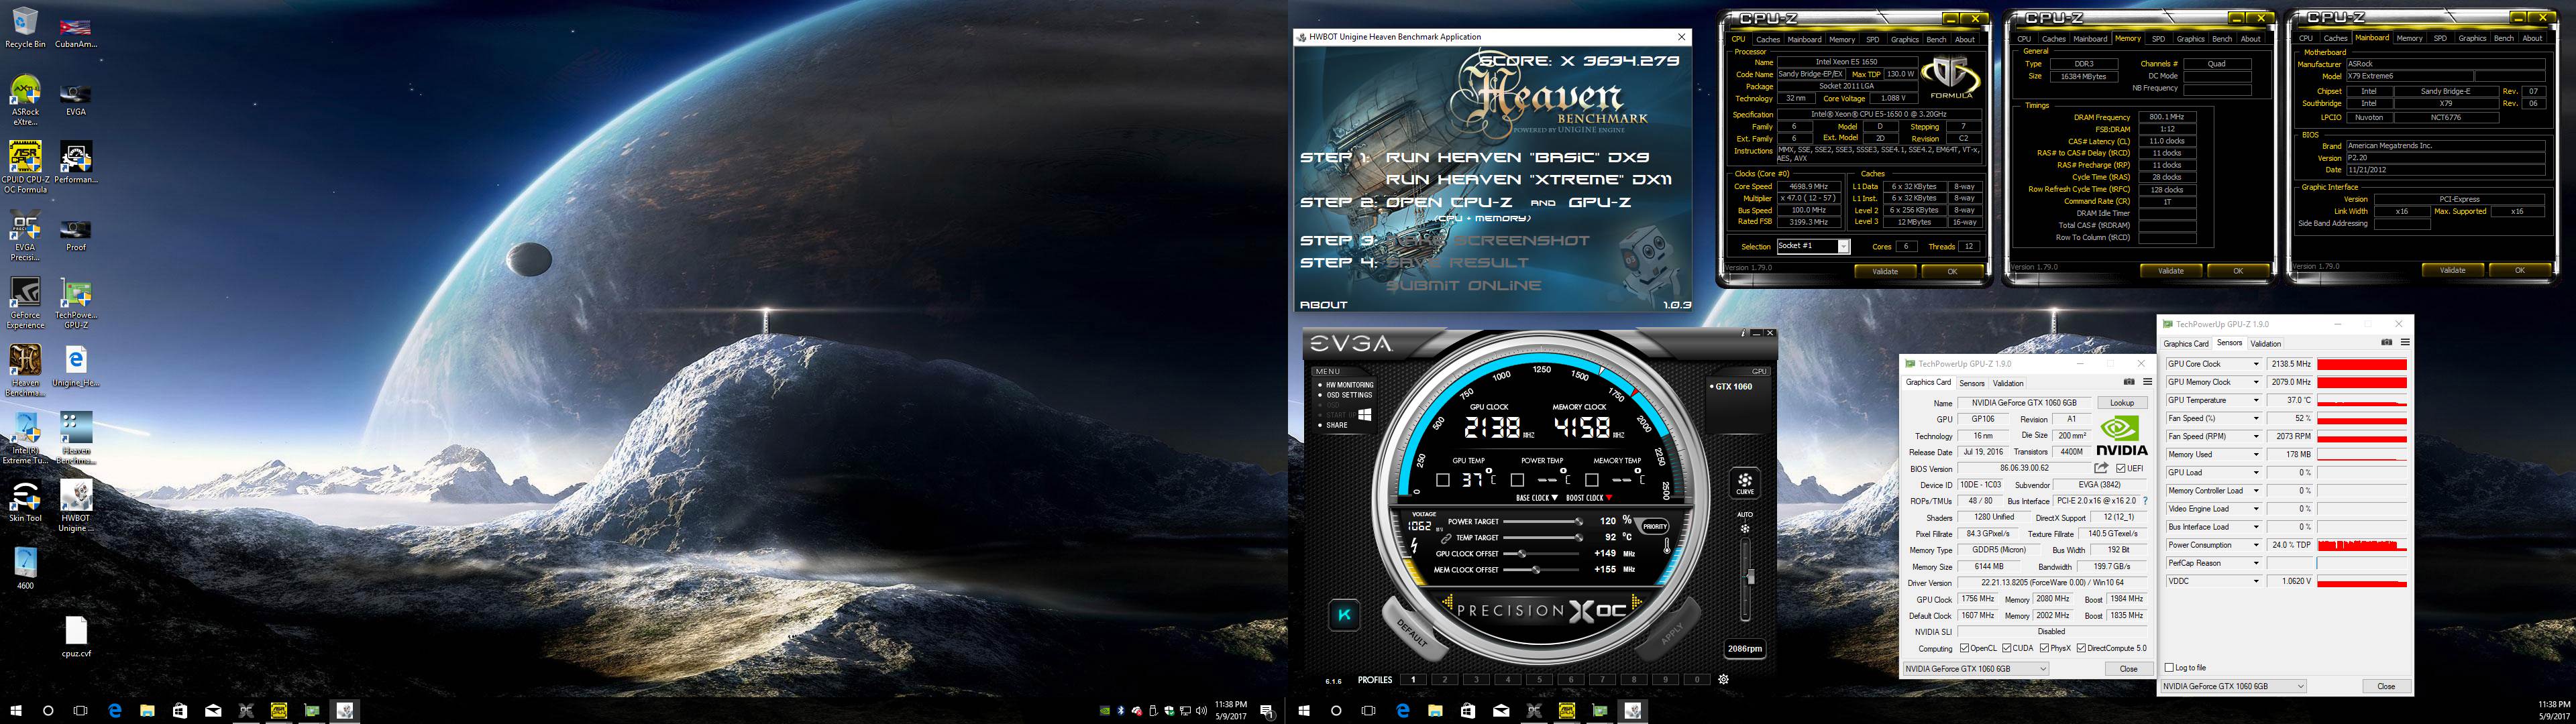Open HW Monitoring in Precision menu

coord(1349,385)
